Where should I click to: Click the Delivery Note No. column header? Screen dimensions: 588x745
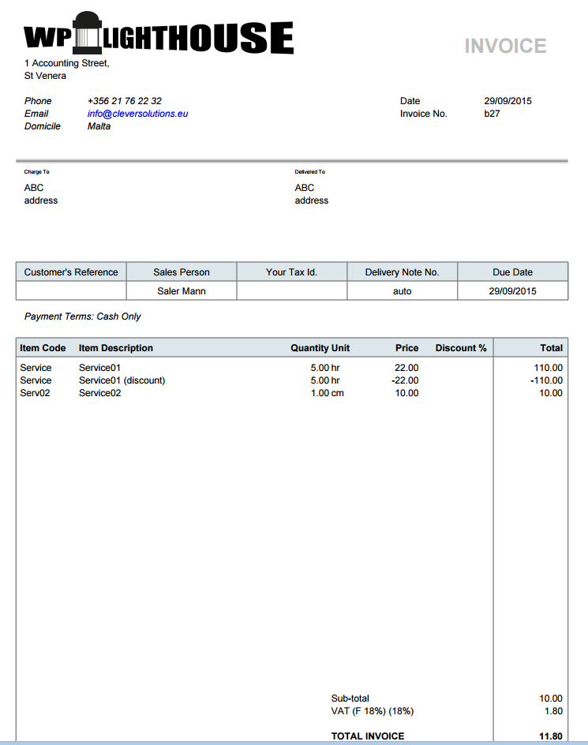coord(402,272)
